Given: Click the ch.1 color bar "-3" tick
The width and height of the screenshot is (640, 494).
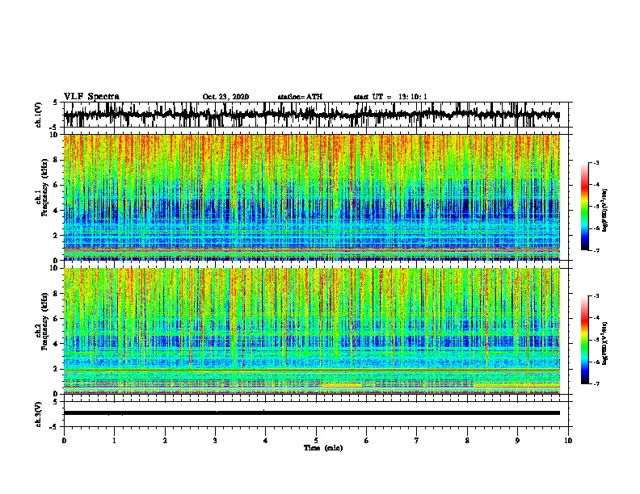Looking at the screenshot, I should click(596, 162).
